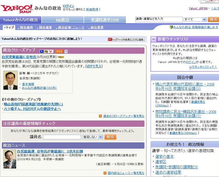219x177 pixels.
Task: Click トップページのお気に入りに追加 button
Action: click(x=126, y=39)
